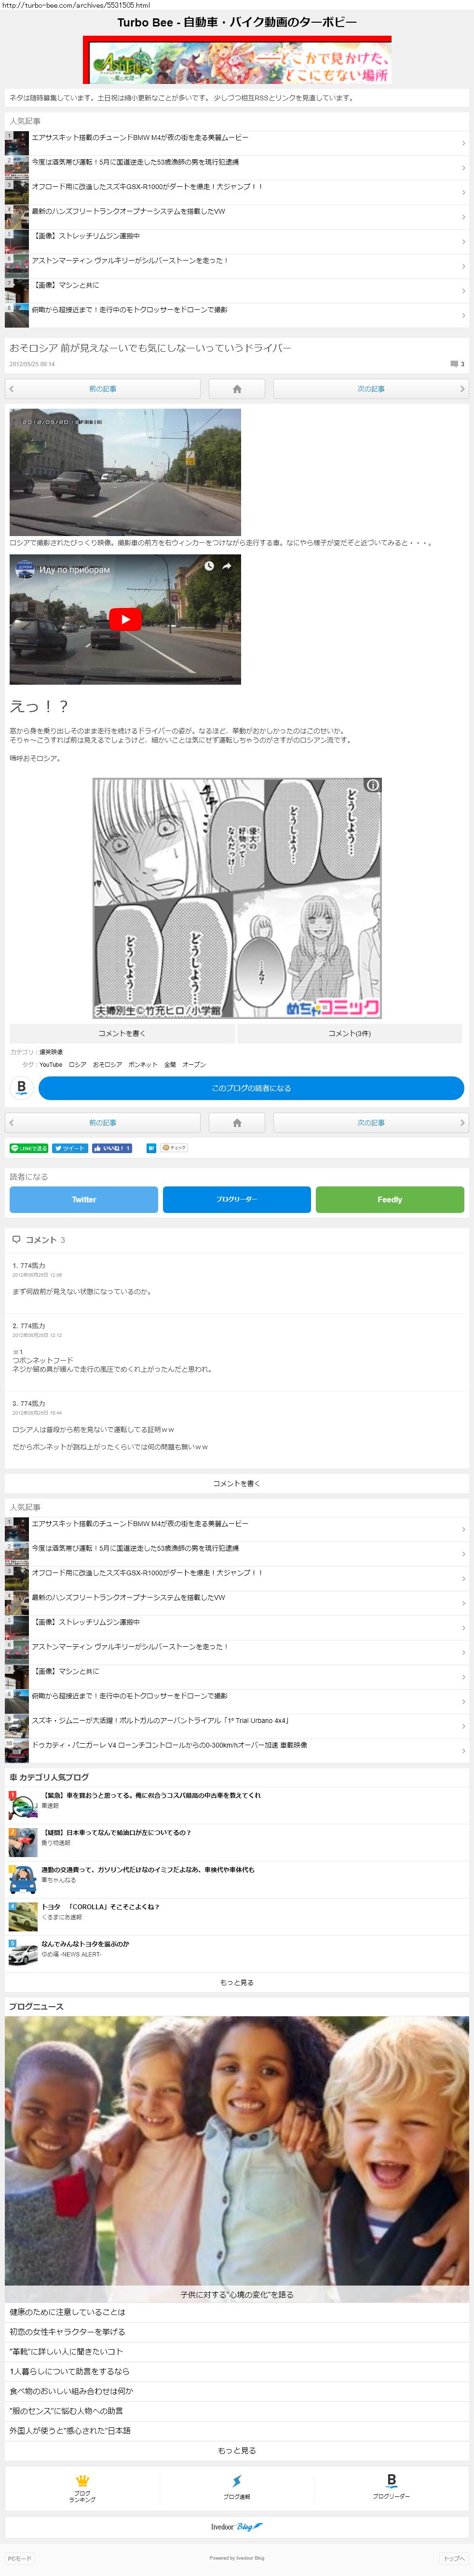Viewport: 474px width, 2576px height.
Task: Click chevron on Aston Martin Valkyrie row
Action: click(463, 266)
